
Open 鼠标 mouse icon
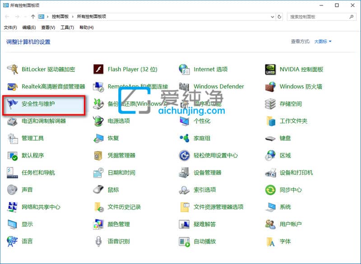point(98,190)
